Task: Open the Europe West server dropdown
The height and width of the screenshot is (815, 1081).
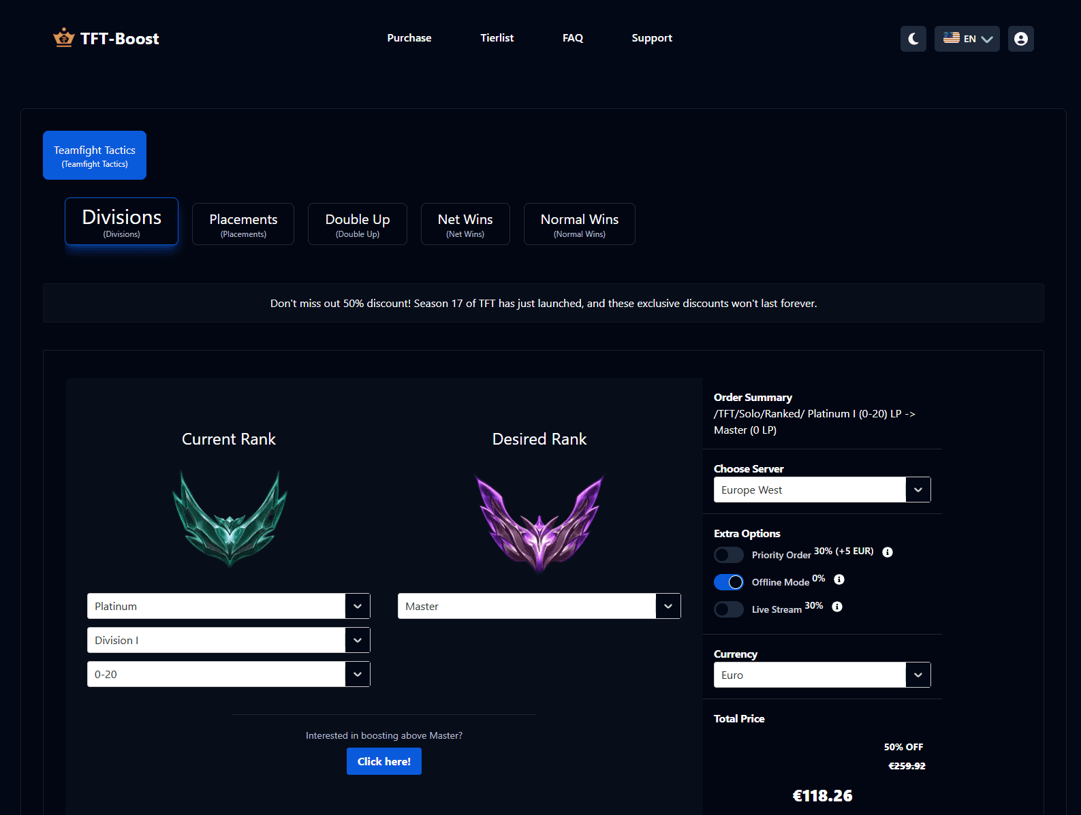Action: 822,490
